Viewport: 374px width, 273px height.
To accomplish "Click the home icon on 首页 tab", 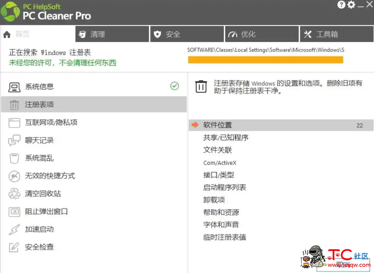I will 7,34.
